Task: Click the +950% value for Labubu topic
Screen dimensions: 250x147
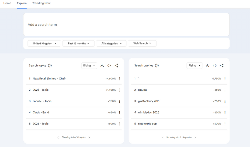Action: (112, 101)
